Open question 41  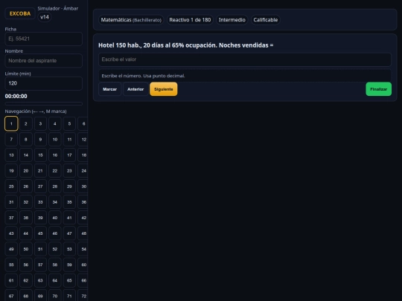click(x=69, y=218)
